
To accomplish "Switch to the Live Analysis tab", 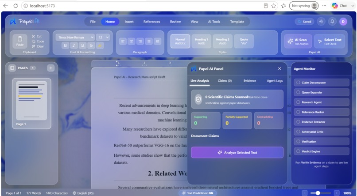I will tap(200, 81).
